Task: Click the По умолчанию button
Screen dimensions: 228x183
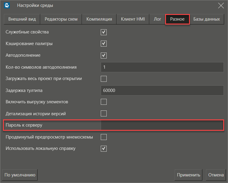Action: click(20, 175)
